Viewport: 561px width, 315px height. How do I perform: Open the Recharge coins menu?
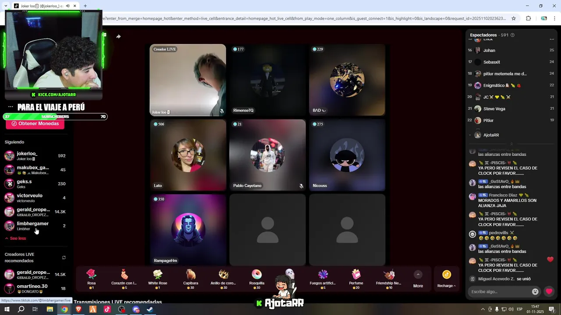(447, 279)
